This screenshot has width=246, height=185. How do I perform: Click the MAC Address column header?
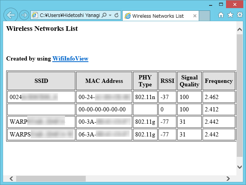point(104,81)
